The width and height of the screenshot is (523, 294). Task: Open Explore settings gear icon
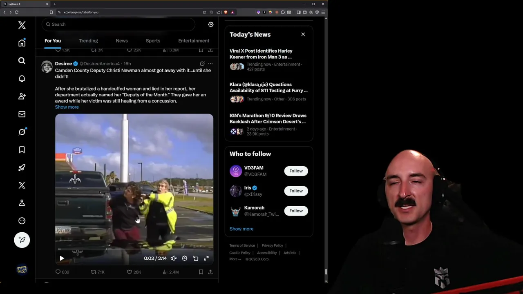(211, 24)
